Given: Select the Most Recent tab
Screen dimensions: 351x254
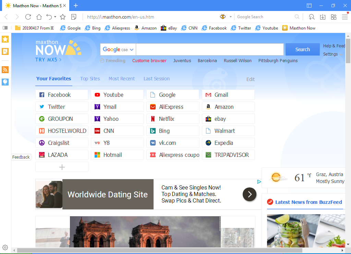Looking at the screenshot, I should tap(122, 79).
